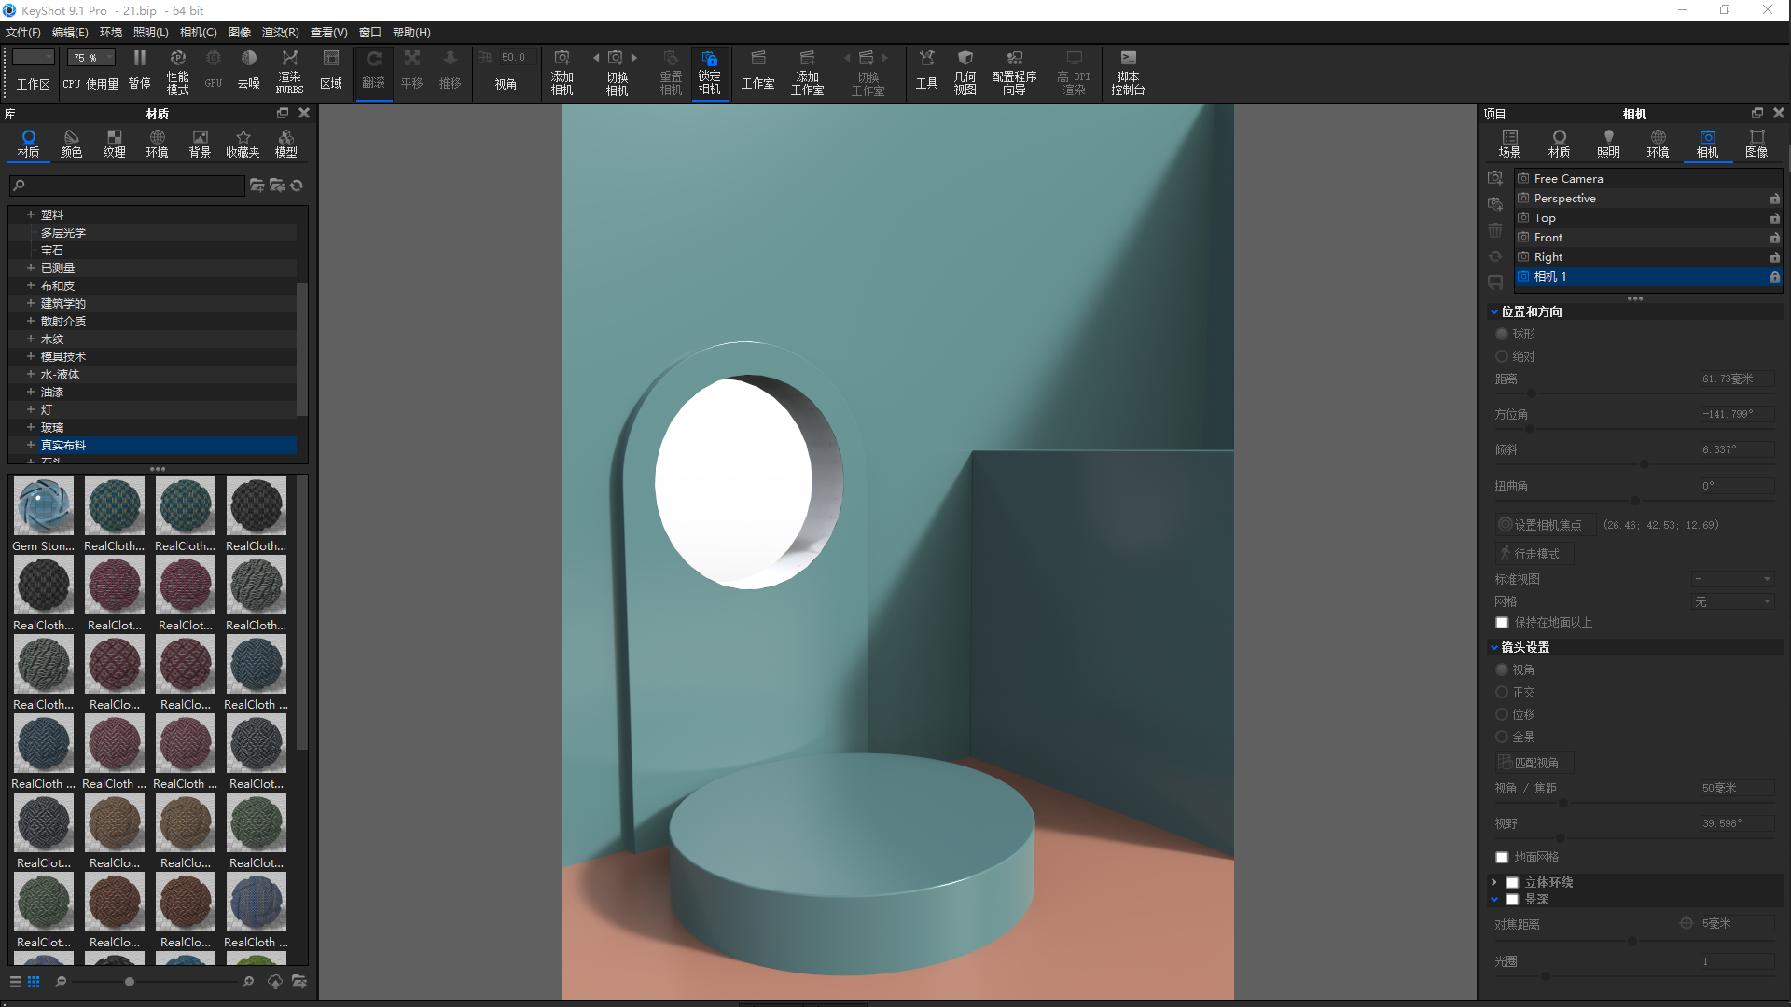Select the 绝对 absolute radio button

tap(1502, 356)
